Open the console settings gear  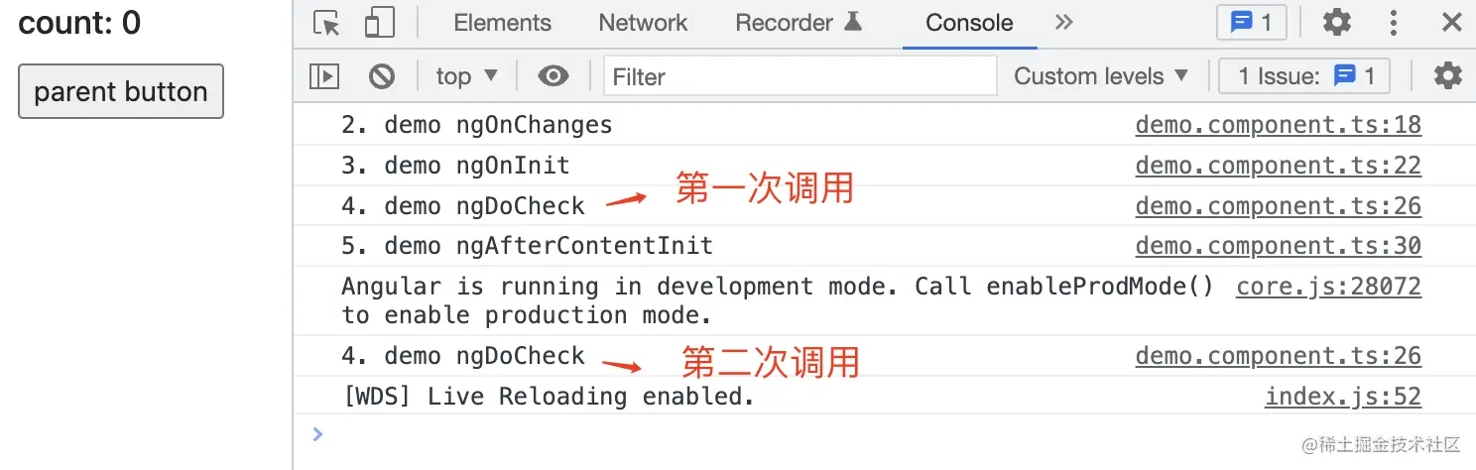1448,75
